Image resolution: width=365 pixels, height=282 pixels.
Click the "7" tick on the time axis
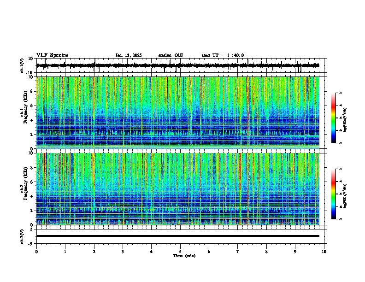tap(238, 252)
